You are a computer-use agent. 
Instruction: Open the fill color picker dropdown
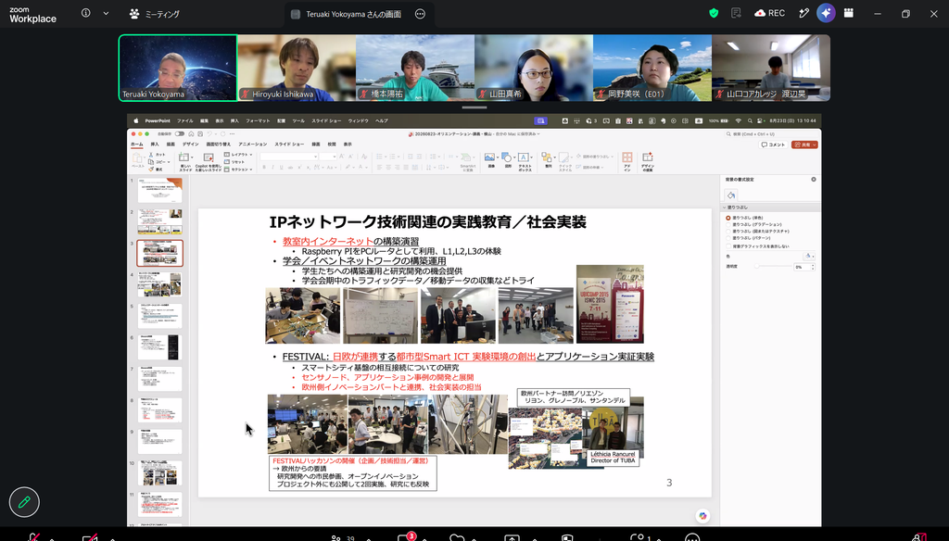[x=808, y=256]
